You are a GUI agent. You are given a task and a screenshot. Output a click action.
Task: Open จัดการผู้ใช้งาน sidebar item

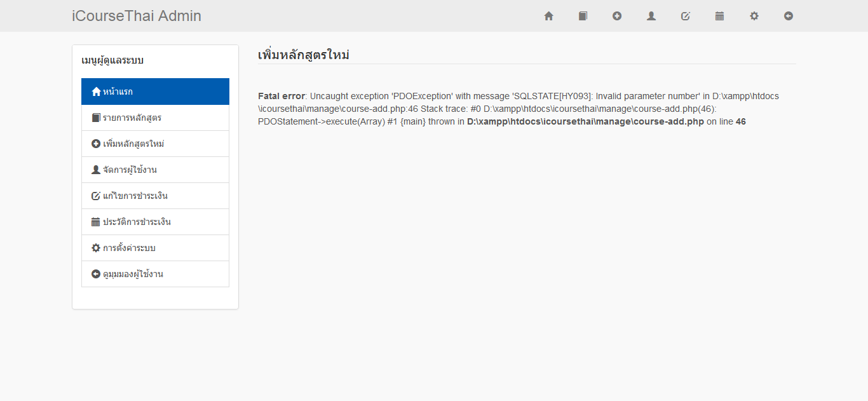tap(155, 170)
